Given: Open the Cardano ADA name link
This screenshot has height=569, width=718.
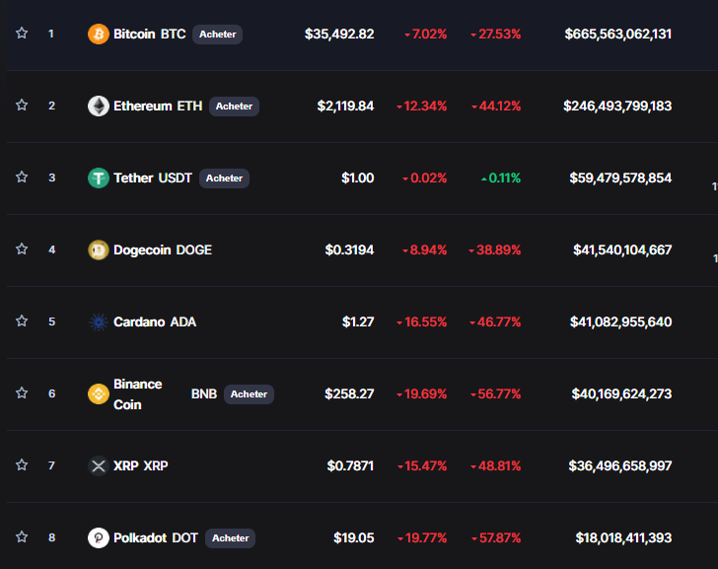Looking at the screenshot, I should (x=155, y=322).
